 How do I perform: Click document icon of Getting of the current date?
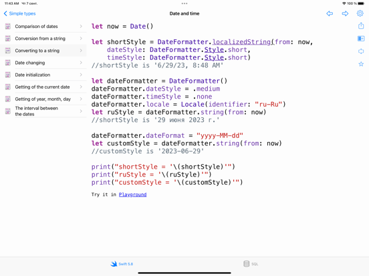click(8, 87)
